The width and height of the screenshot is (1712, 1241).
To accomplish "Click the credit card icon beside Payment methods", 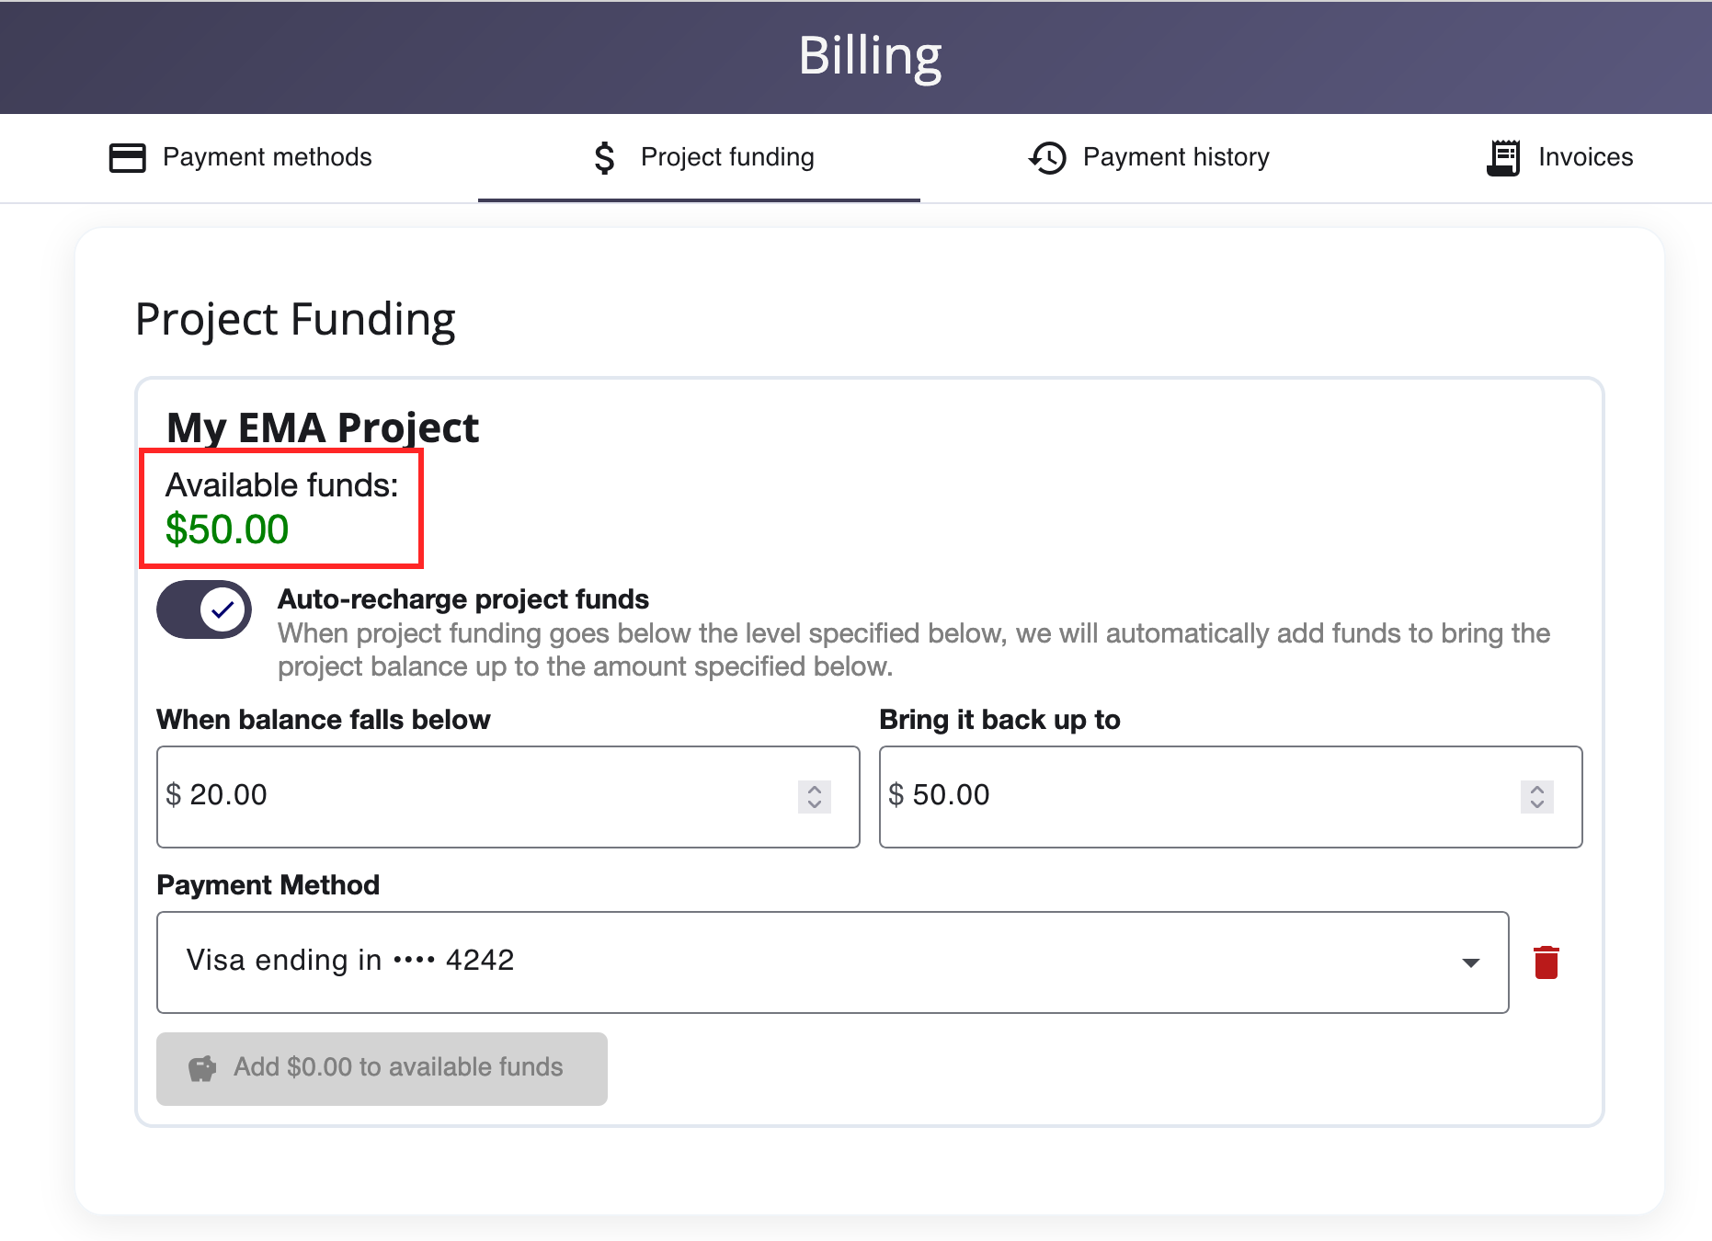I will coord(127,157).
